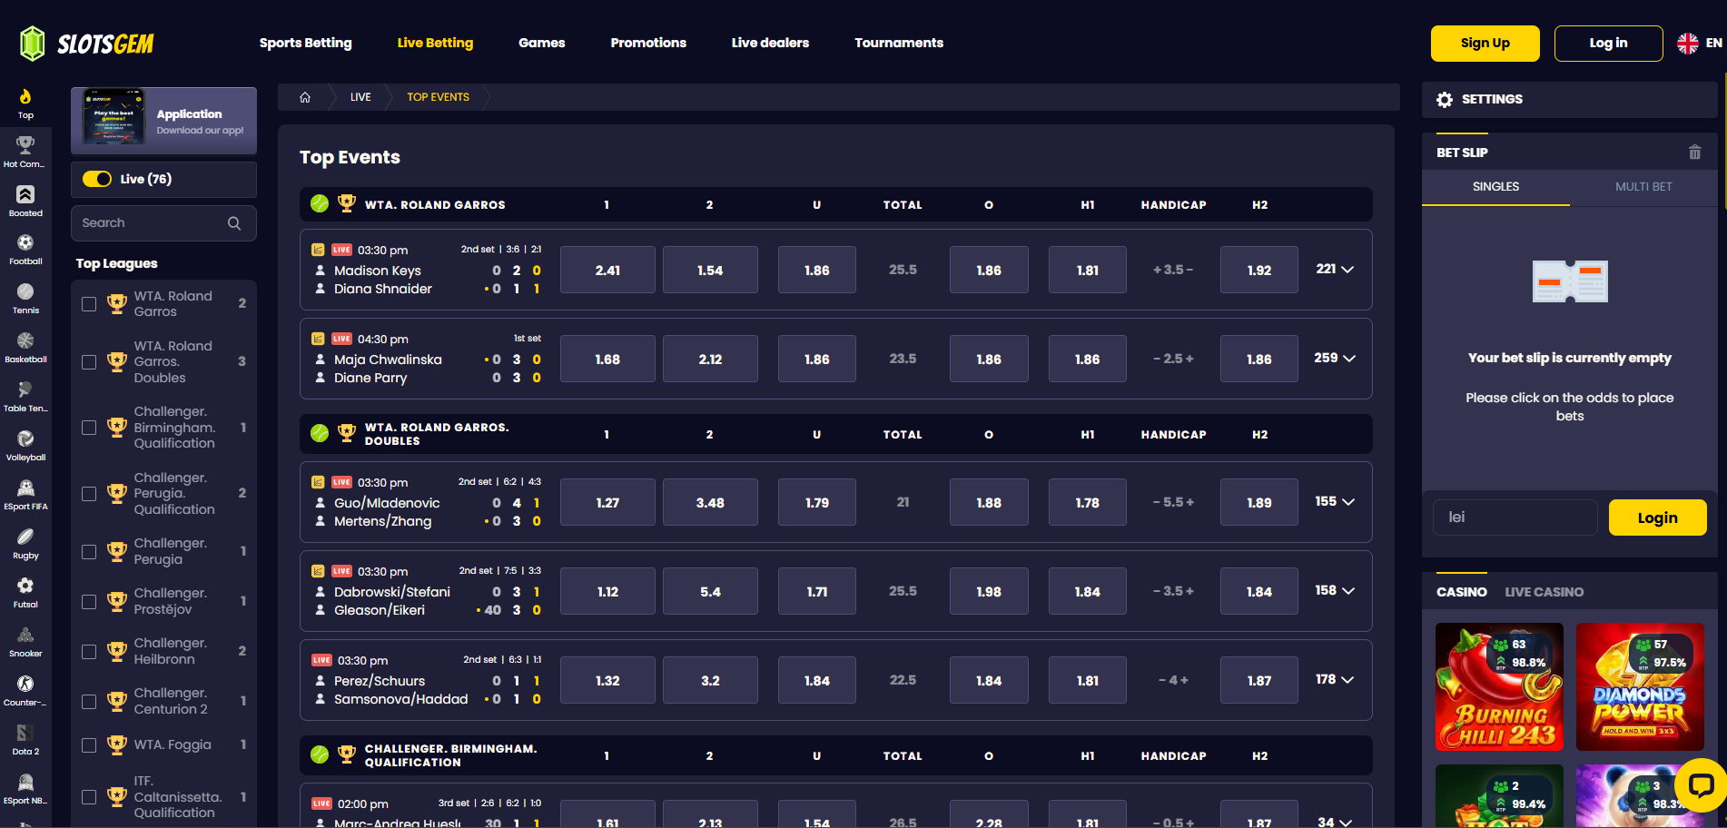
Task: Open the Promotions menu
Action: 648,43
